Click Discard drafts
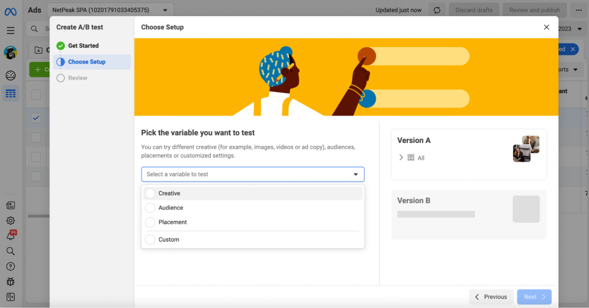The width and height of the screenshot is (589, 308). pos(473,10)
